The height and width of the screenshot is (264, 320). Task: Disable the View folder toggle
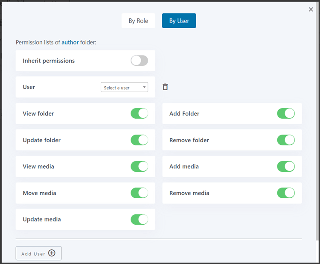tap(139, 114)
